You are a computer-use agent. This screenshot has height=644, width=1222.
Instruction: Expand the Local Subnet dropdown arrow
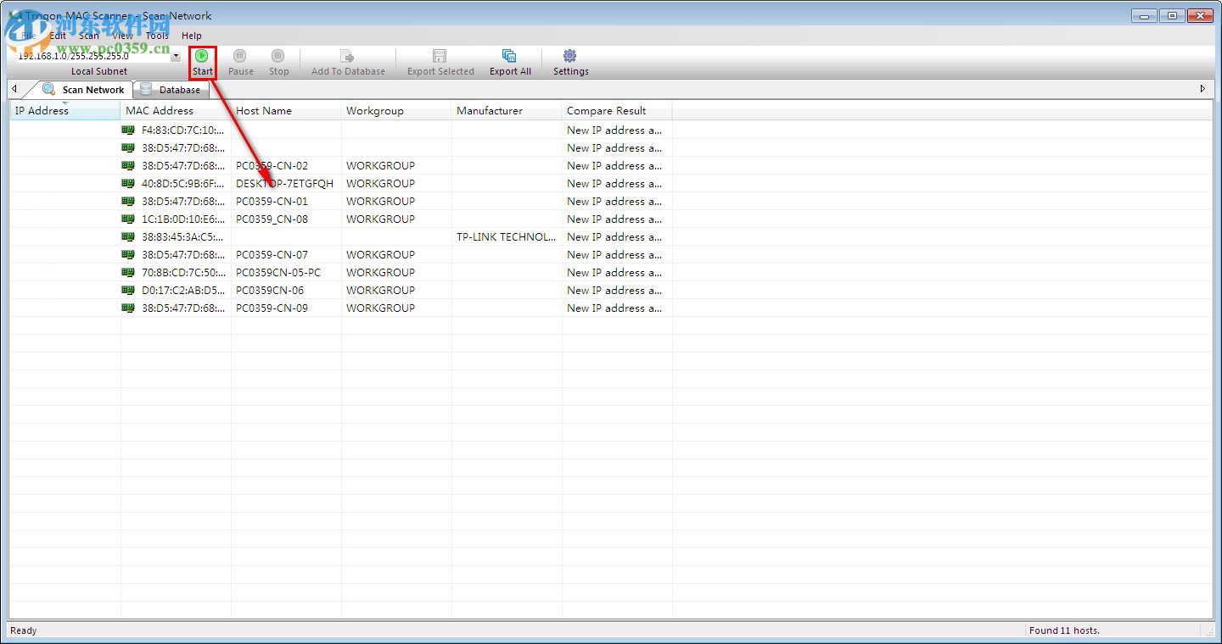(x=176, y=57)
